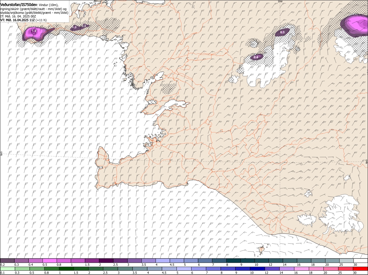Image resolution: width=368 pixels, height=275 pixels.
Task: Click the snow scale swatch between 1 and 1.5
Action: point(78,261)
